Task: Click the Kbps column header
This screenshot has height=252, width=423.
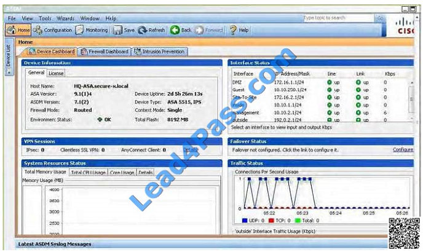Action: (x=390, y=74)
